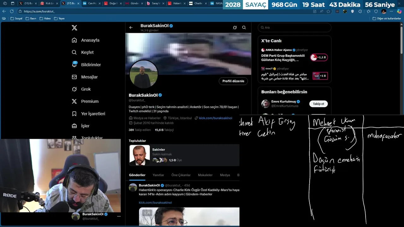
Task: Click the Profili düzenle button
Action: (x=233, y=81)
